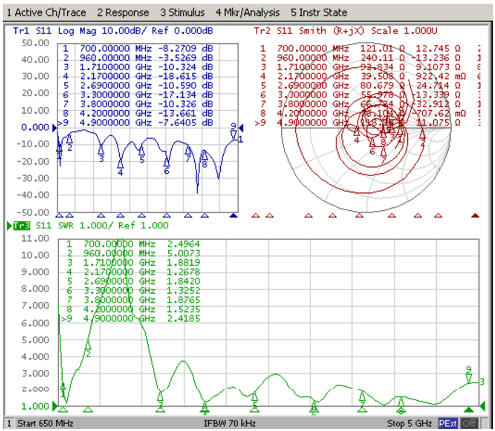Click the -50.00 label on Log Mag axis
The image size is (495, 431).
click(33, 212)
